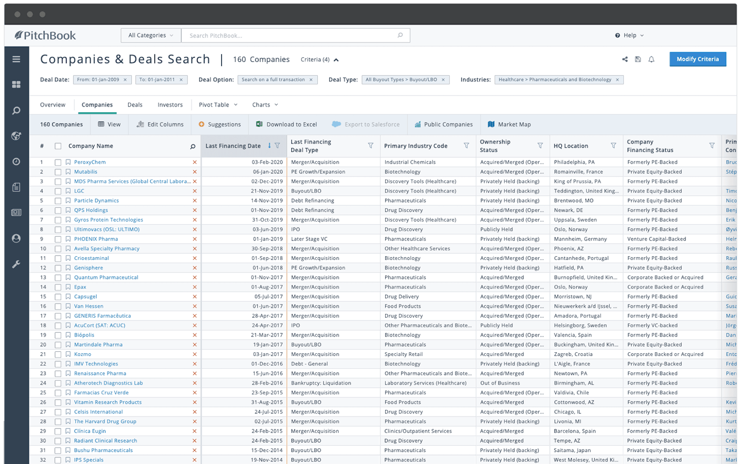This screenshot has width=740, height=464.
Task: Open Suggestions in the toolbar
Action: 220,124
